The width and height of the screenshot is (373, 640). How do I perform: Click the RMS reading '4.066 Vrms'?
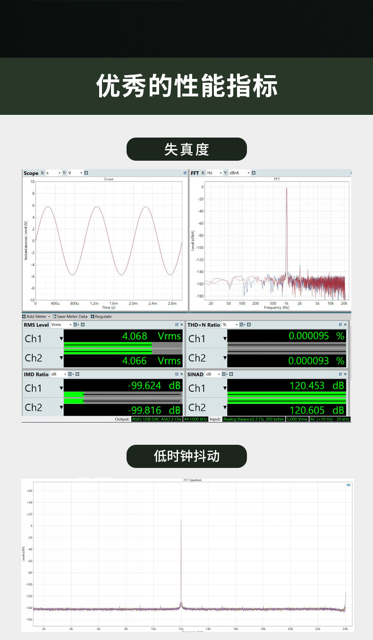click(x=152, y=361)
